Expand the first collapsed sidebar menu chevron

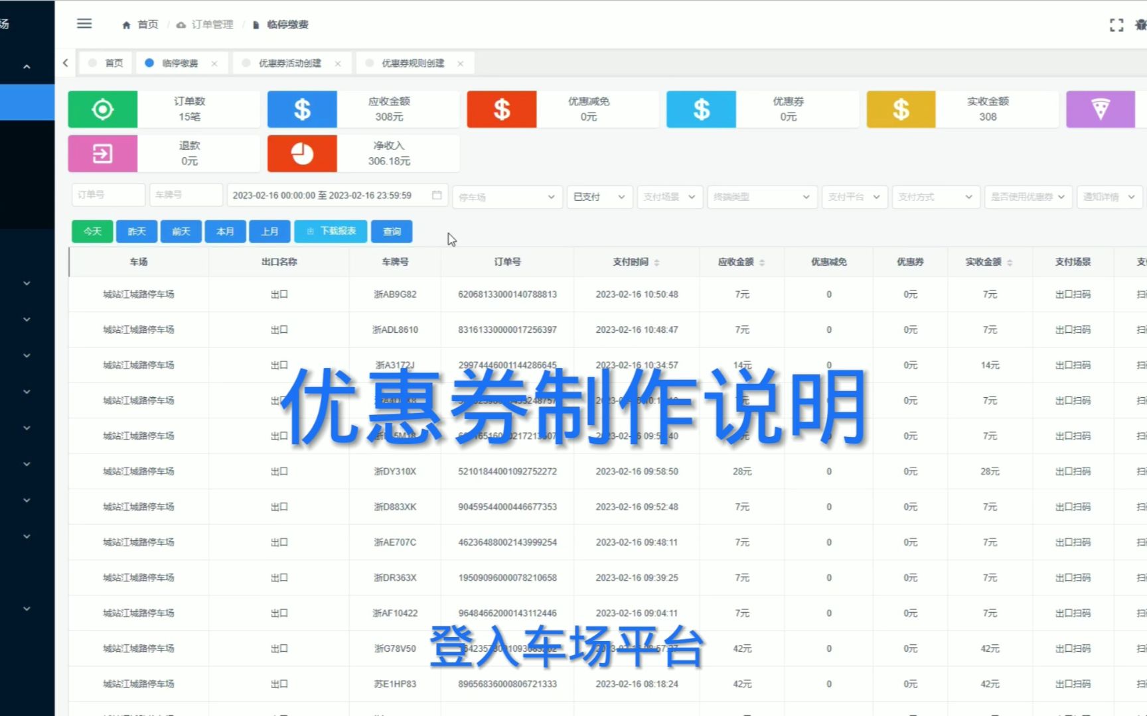(27, 283)
